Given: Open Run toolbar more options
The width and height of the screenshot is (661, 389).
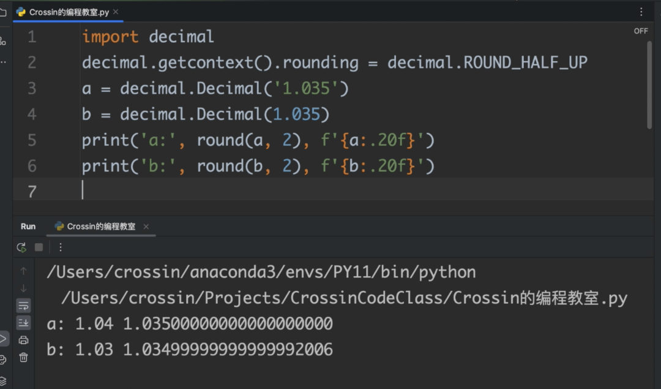Looking at the screenshot, I should (61, 247).
